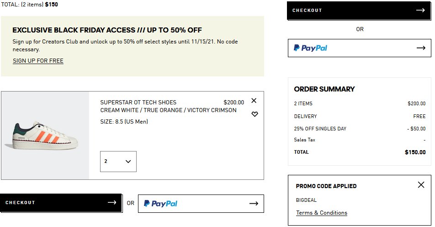435x227 pixels.
Task: Click the top black Checkout button
Action: point(359,10)
